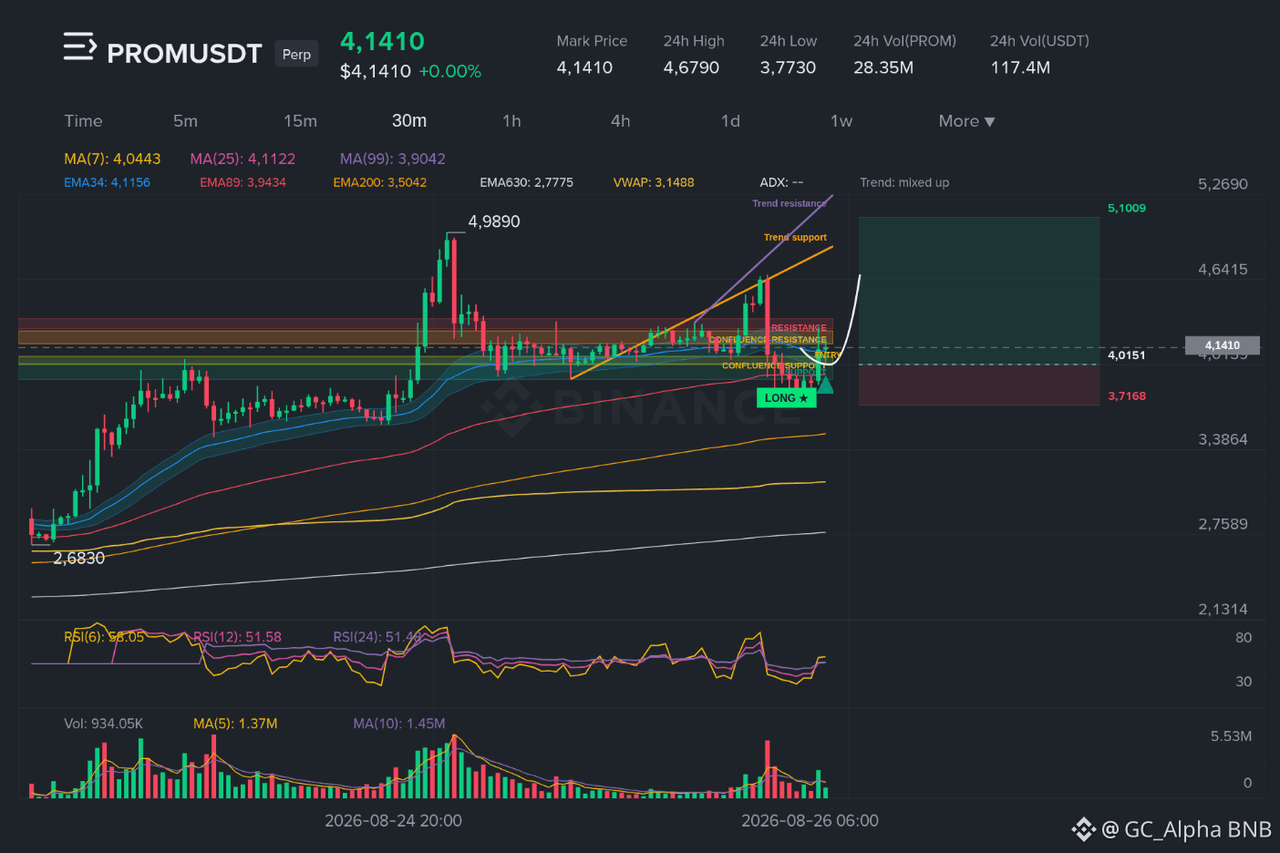This screenshot has height=853, width=1280.
Task: Click the 5.53M volume axis label
Action: coord(1231,736)
